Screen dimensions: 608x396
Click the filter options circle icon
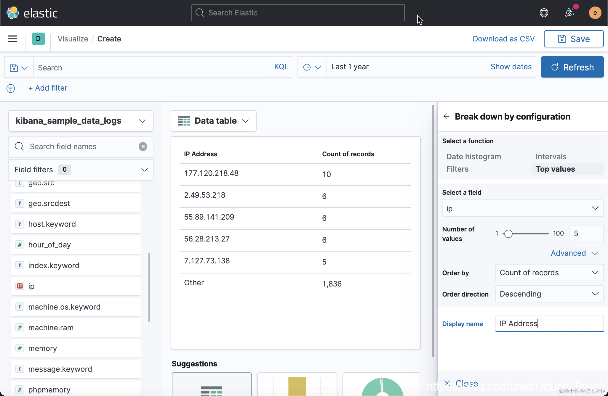tap(11, 88)
